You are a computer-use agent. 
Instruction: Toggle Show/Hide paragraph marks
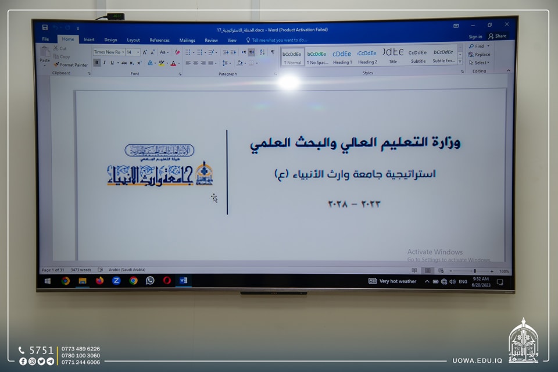click(x=272, y=52)
